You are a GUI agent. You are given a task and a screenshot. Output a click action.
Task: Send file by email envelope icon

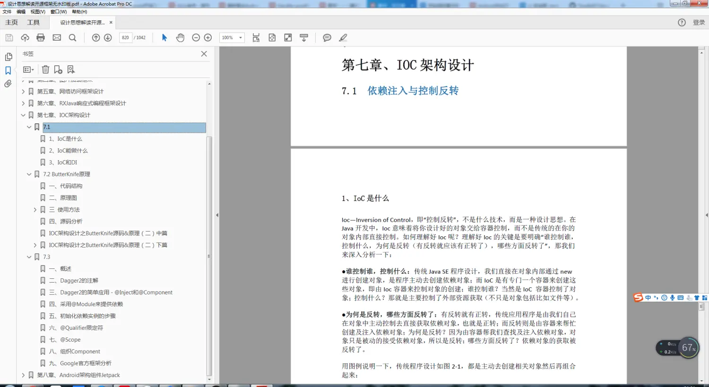pyautogui.click(x=57, y=38)
